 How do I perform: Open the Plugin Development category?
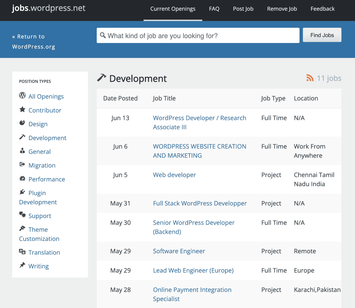38,197
